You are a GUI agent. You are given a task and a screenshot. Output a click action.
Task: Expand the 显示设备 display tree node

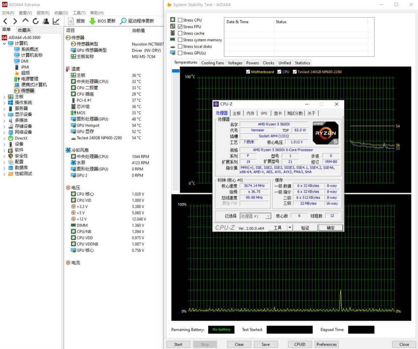pyautogui.click(x=4, y=115)
